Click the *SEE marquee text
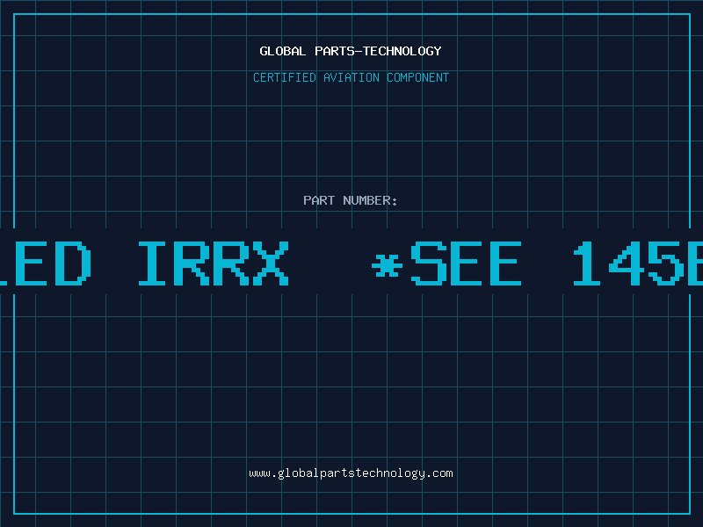The width and height of the screenshot is (703, 527). coord(447,263)
